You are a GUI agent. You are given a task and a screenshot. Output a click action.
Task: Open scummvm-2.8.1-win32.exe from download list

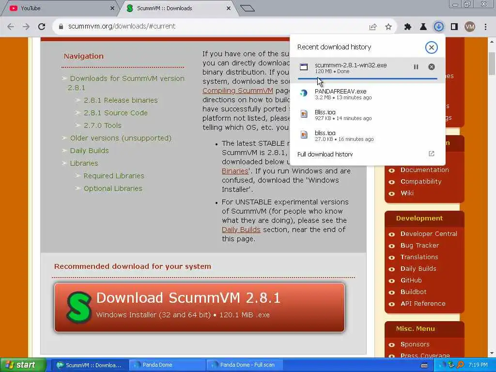point(351,65)
